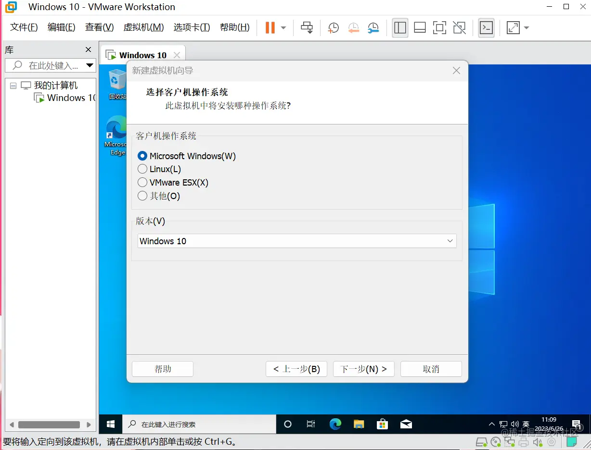The width and height of the screenshot is (591, 450).
Task: Click the library search field
Action: pyautogui.click(x=51, y=65)
